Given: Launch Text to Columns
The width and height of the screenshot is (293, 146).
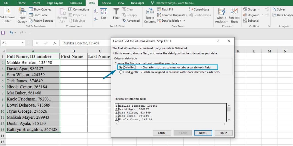Looking at the screenshot, I should pyautogui.click(x=150, y=15).
